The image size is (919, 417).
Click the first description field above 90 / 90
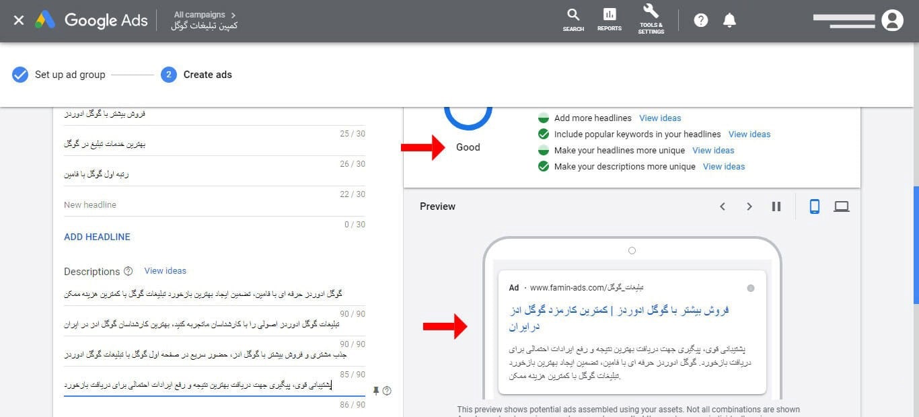click(215, 294)
